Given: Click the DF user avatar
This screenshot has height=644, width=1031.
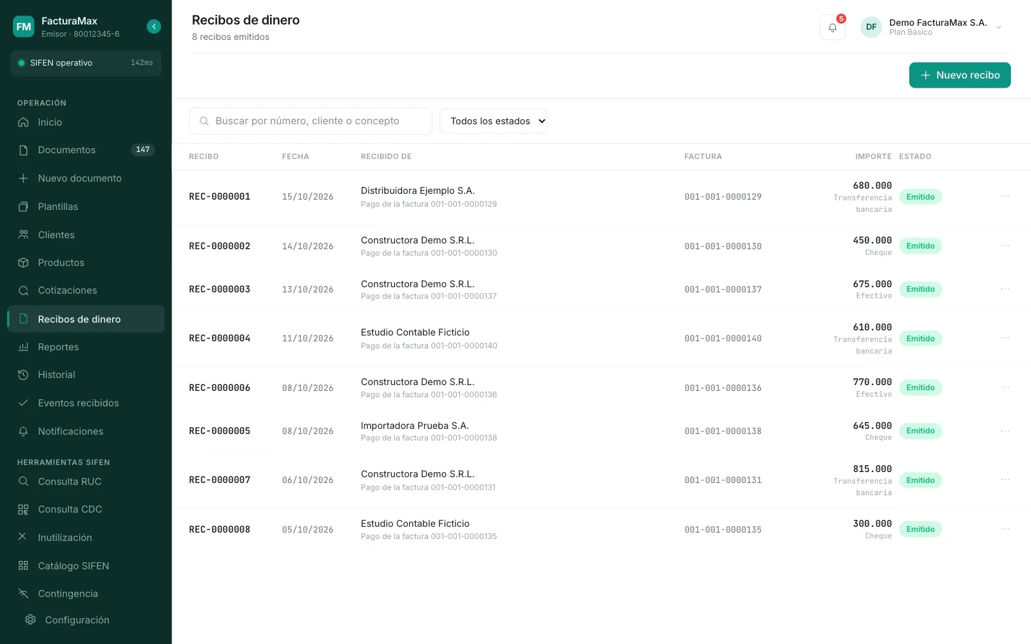Looking at the screenshot, I should 871,27.
